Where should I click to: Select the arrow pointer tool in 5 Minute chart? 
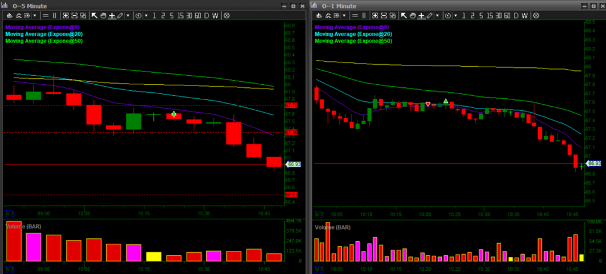[x=94, y=15]
